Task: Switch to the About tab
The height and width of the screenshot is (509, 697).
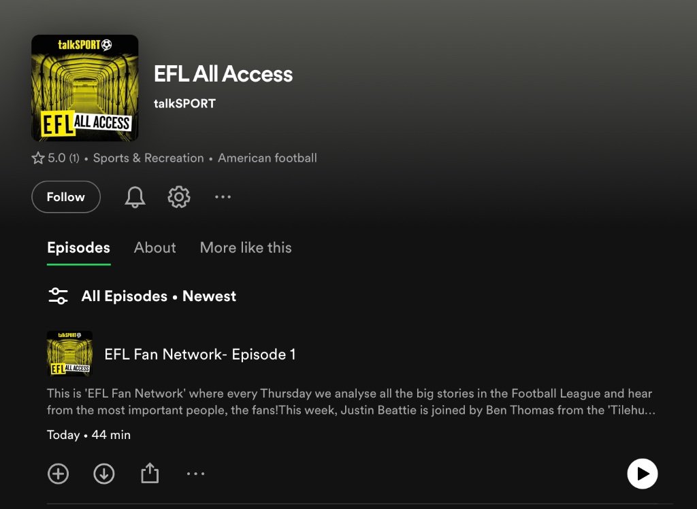Action: (x=155, y=247)
